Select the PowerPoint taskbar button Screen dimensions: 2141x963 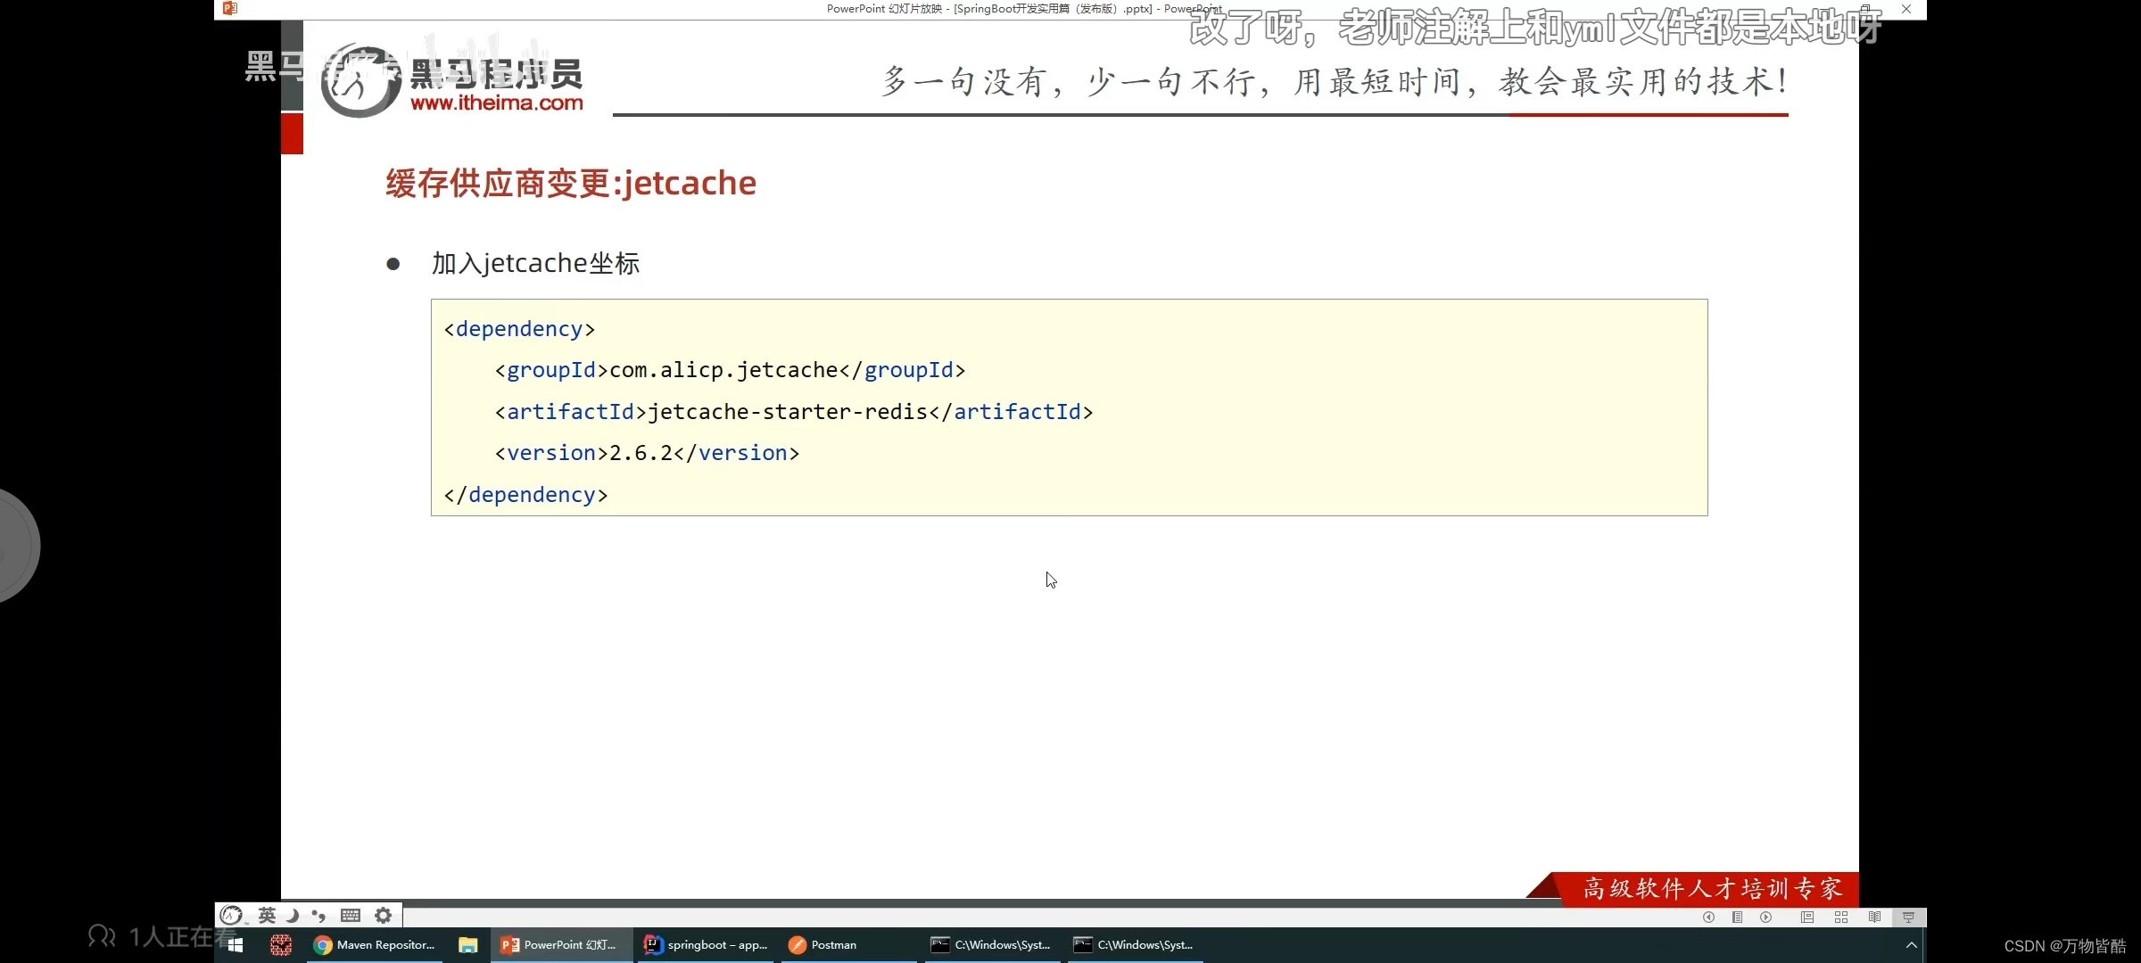tap(560, 945)
